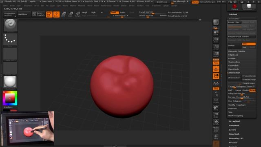Pick color in the color picker square
261x147 pixels.
click(x=10, y=98)
